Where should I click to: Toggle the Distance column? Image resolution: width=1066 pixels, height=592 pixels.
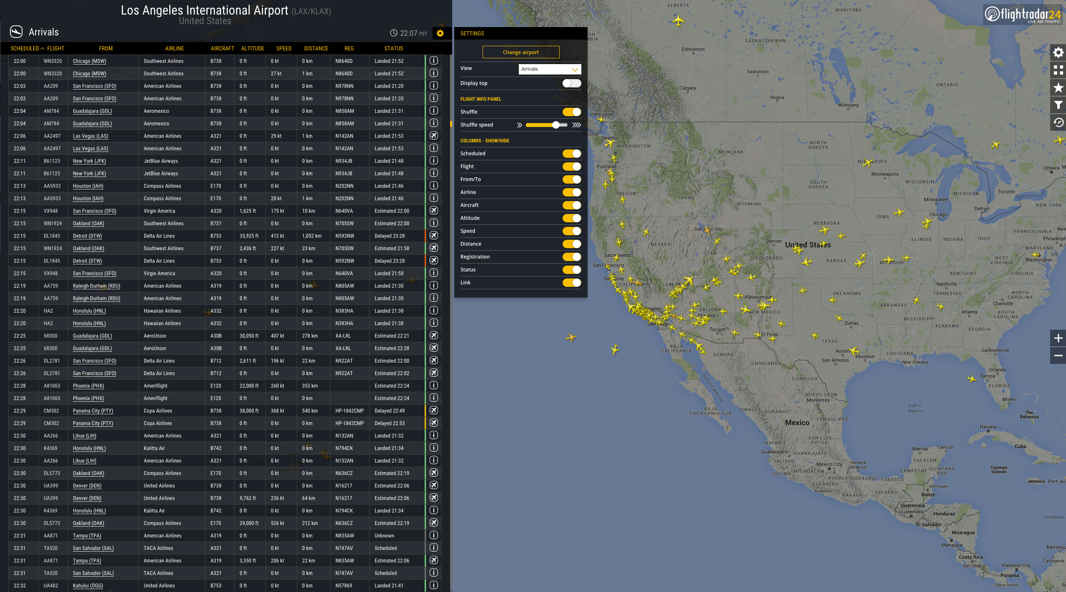coord(571,244)
